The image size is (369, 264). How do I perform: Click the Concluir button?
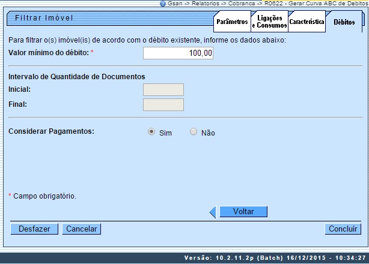coord(343,229)
